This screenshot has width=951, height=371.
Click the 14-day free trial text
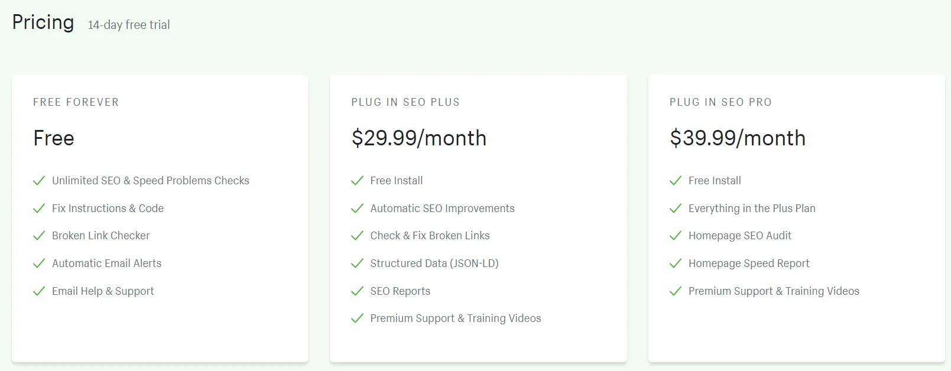129,25
